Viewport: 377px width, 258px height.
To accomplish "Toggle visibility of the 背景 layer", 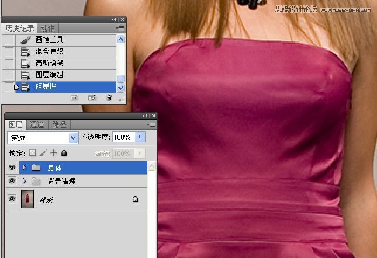I will click(x=11, y=199).
